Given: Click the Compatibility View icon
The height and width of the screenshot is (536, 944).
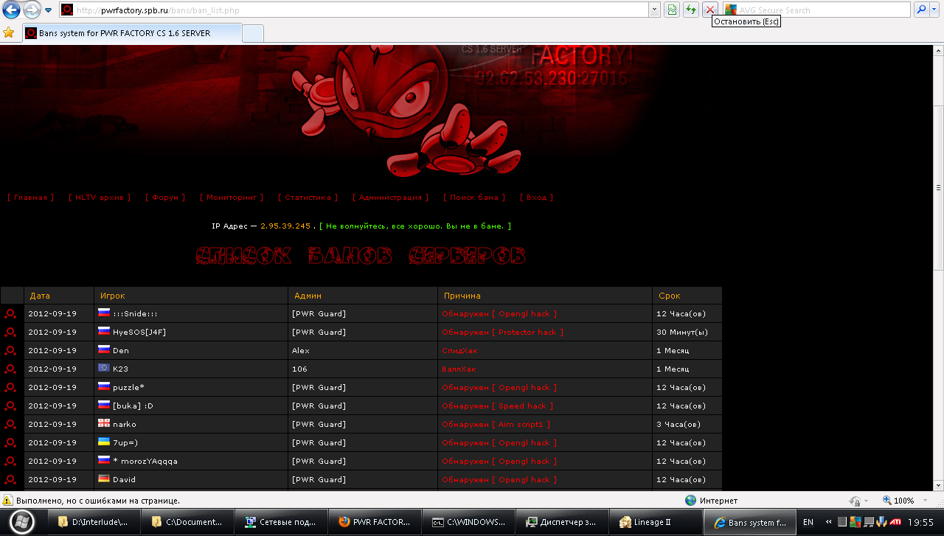Looking at the screenshot, I should coord(672,10).
